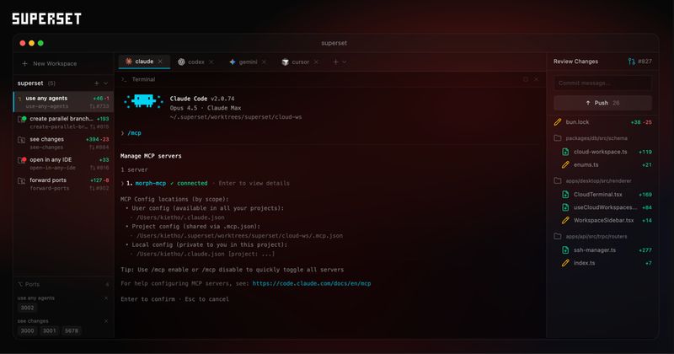Select the 'use any agents' workspace
This screenshot has height=354, width=674.
[x=64, y=102]
